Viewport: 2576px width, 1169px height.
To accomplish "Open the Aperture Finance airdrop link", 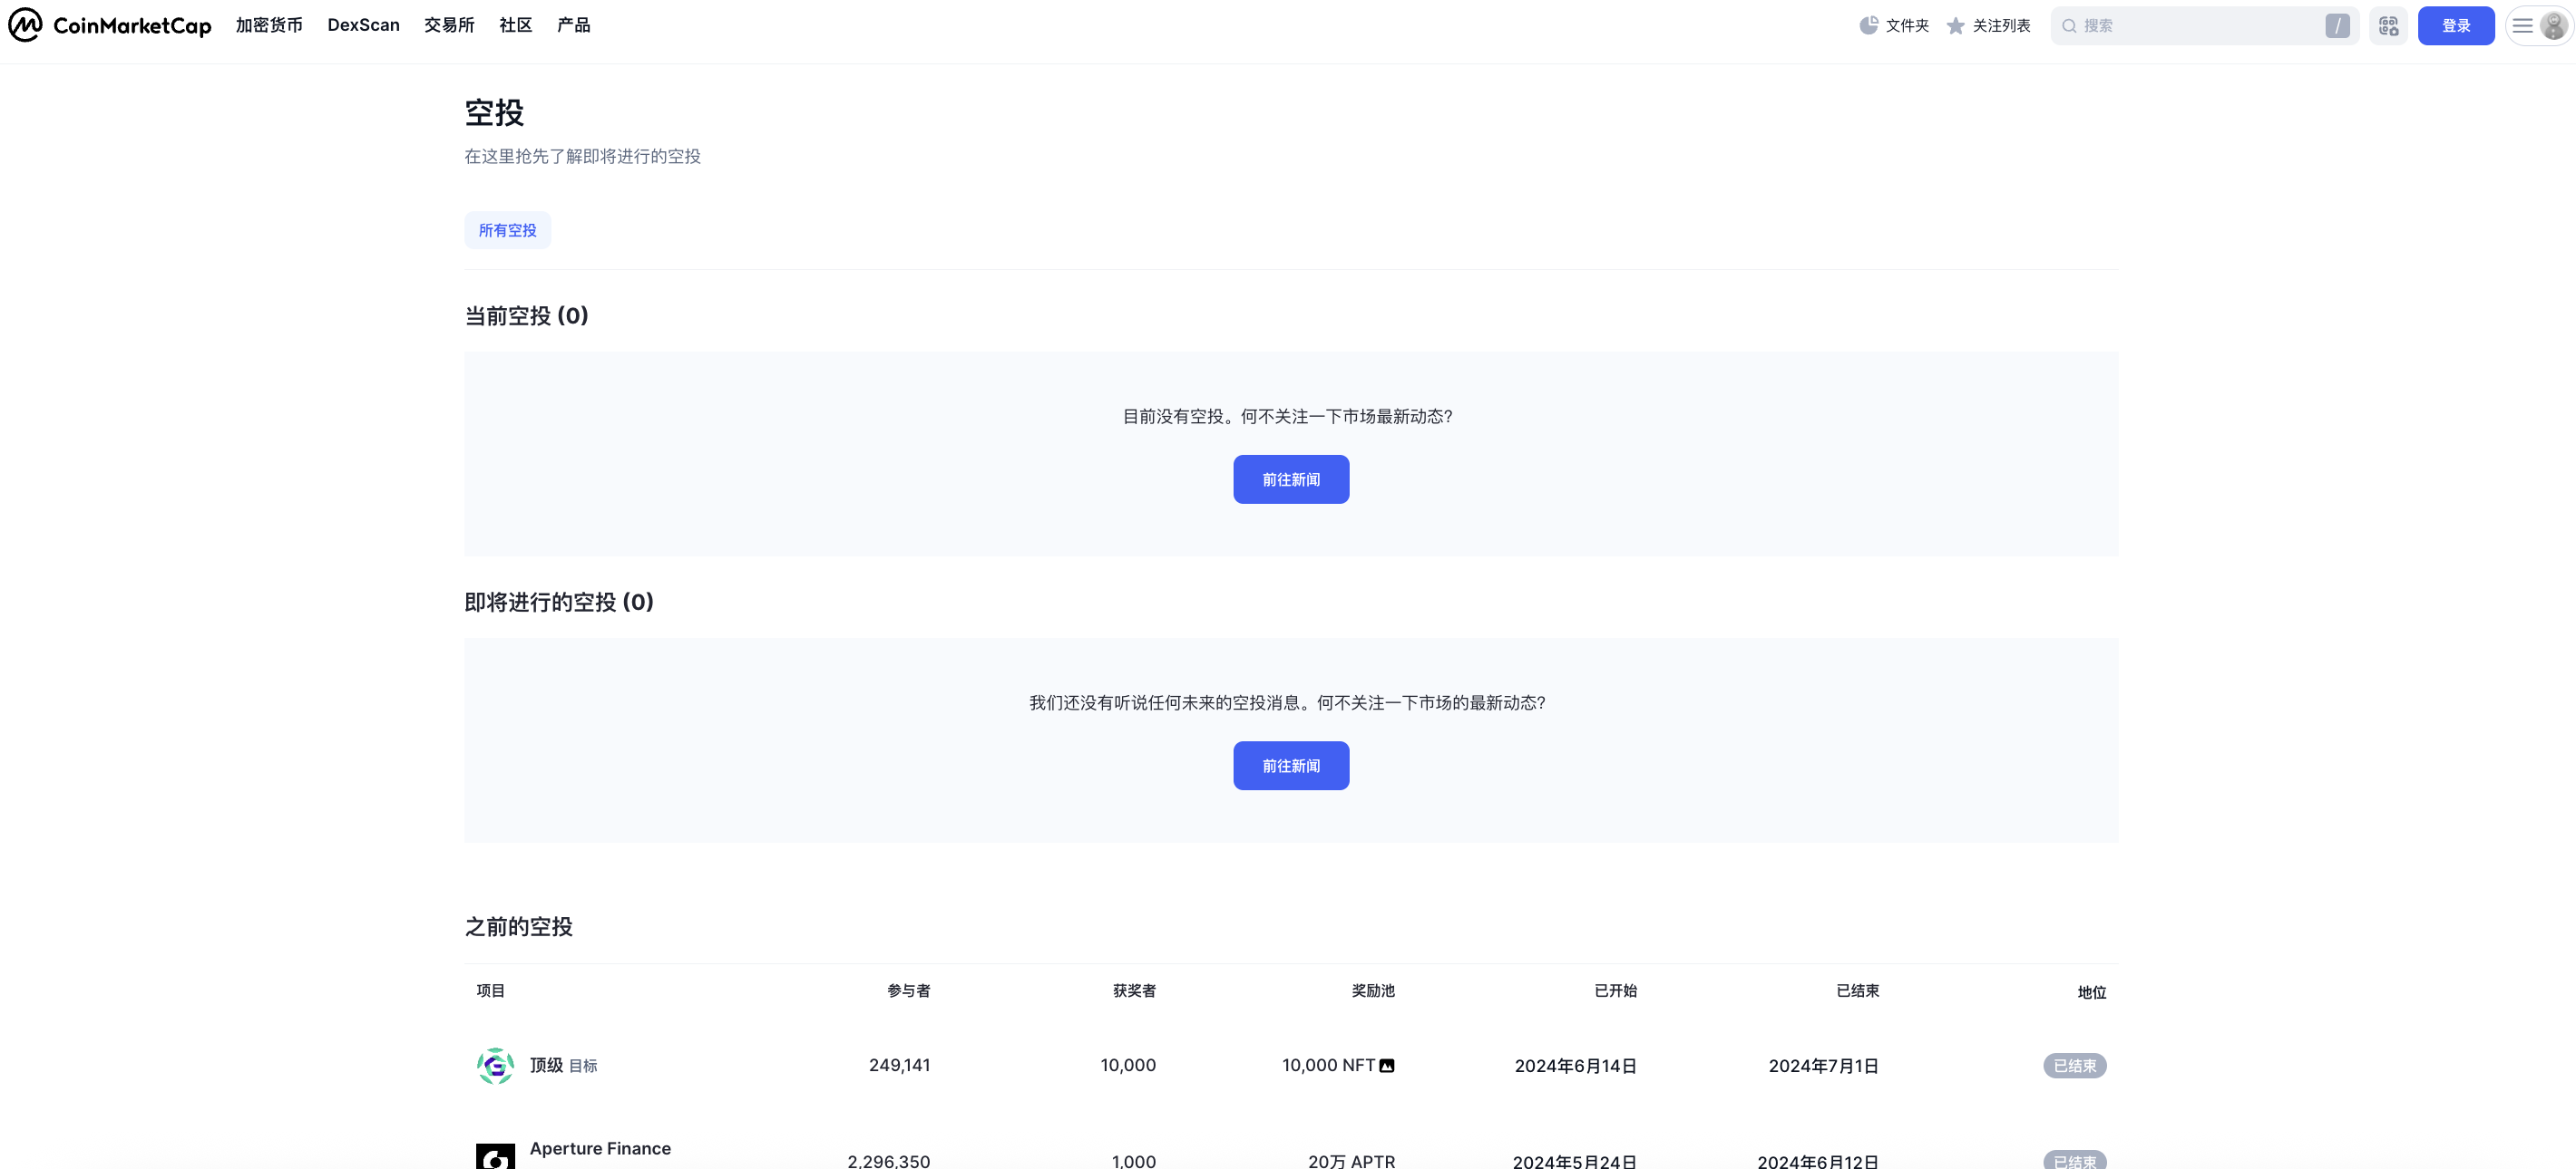I will click(600, 1148).
